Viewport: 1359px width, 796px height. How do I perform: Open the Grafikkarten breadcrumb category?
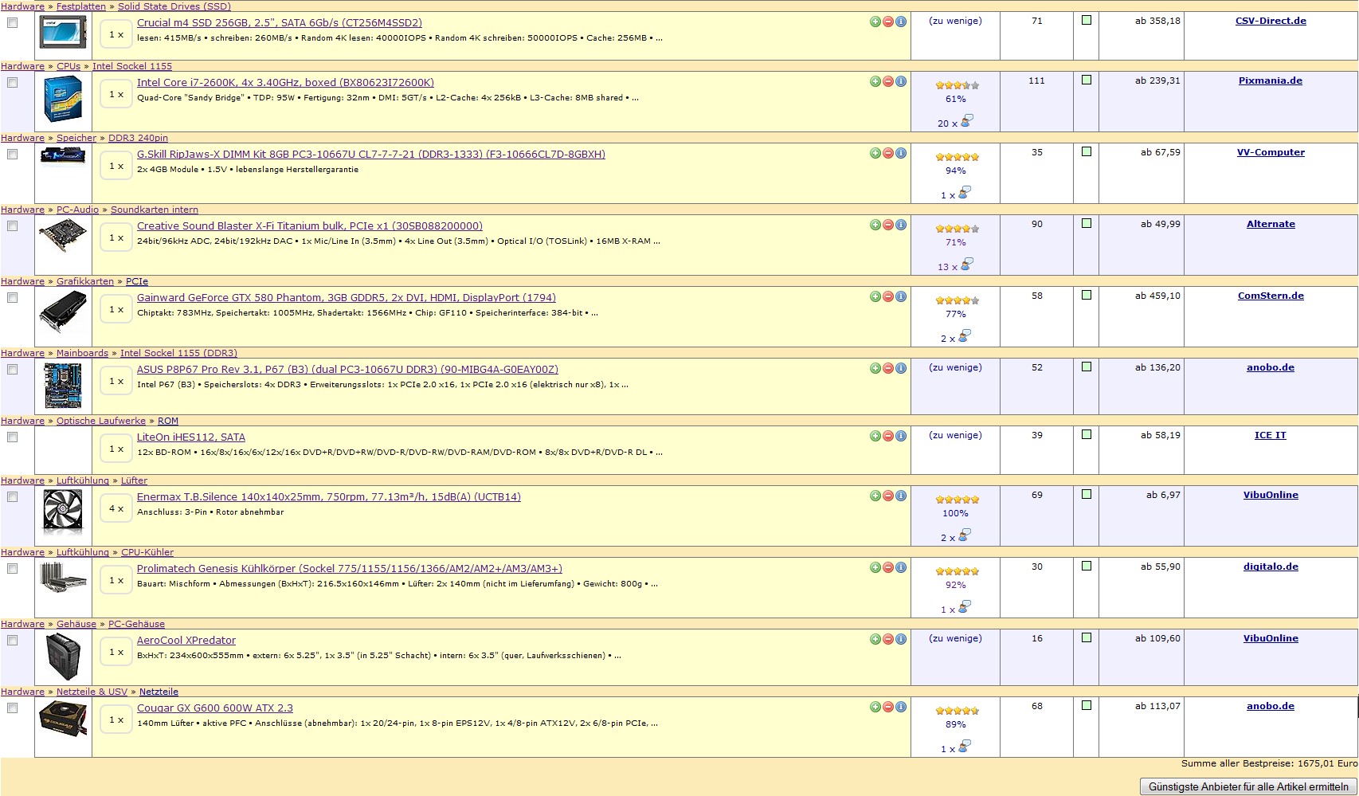coord(84,281)
